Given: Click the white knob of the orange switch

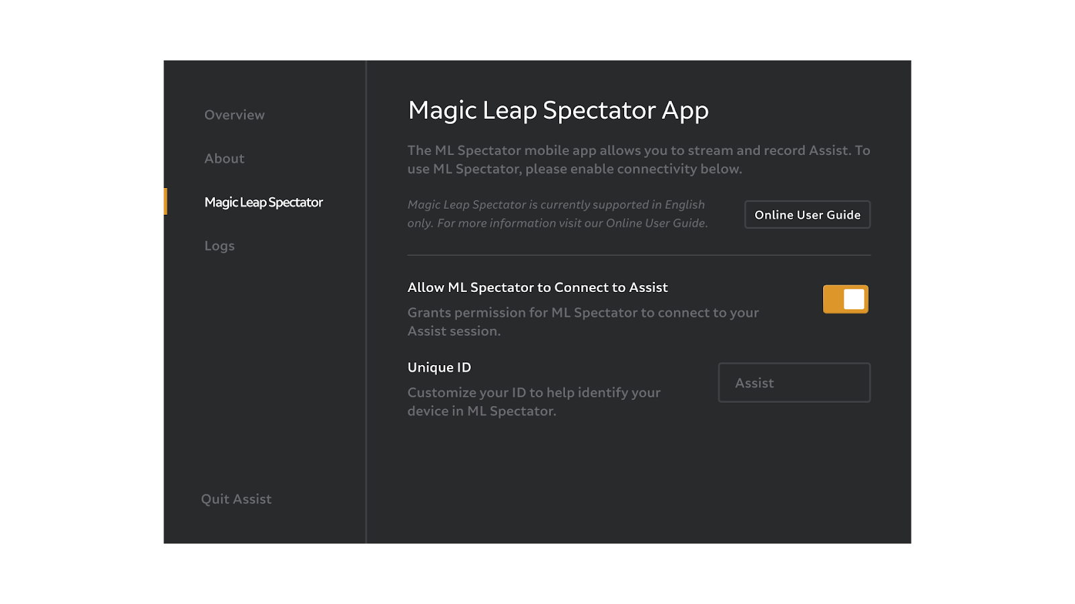Looking at the screenshot, I should coord(854,299).
